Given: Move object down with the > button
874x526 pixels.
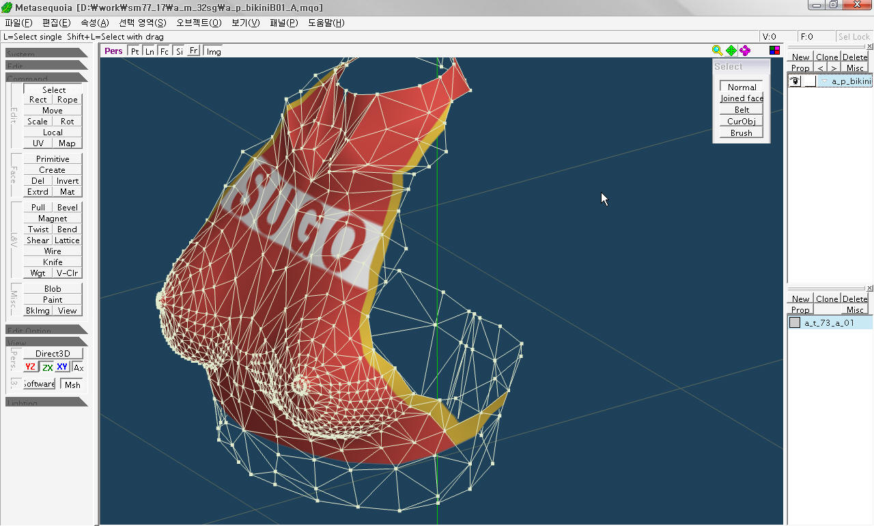Looking at the screenshot, I should pos(834,68).
